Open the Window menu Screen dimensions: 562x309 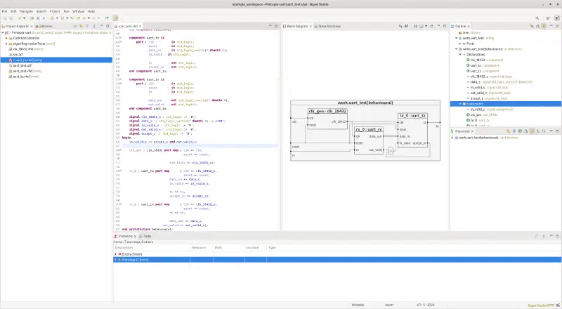coord(78,11)
